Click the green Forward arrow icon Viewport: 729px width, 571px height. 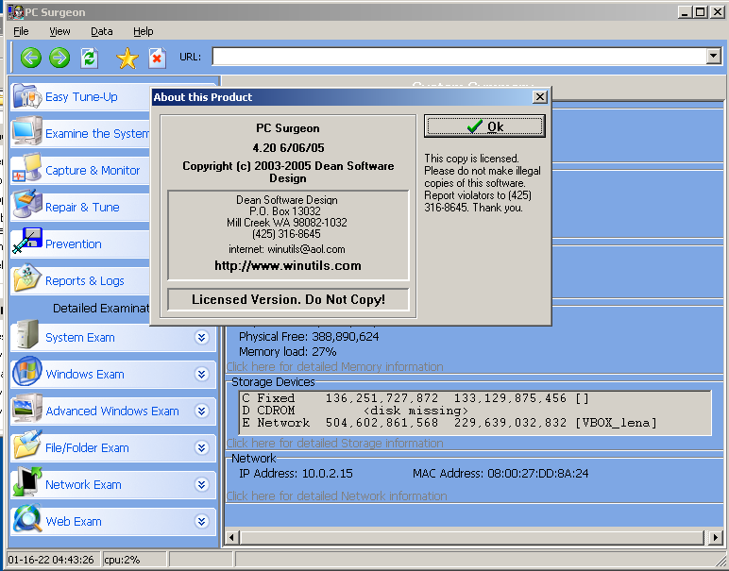[x=59, y=58]
